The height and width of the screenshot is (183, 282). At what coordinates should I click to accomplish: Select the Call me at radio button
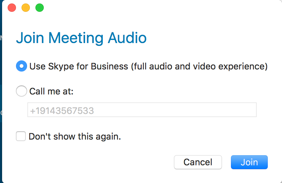click(x=22, y=91)
